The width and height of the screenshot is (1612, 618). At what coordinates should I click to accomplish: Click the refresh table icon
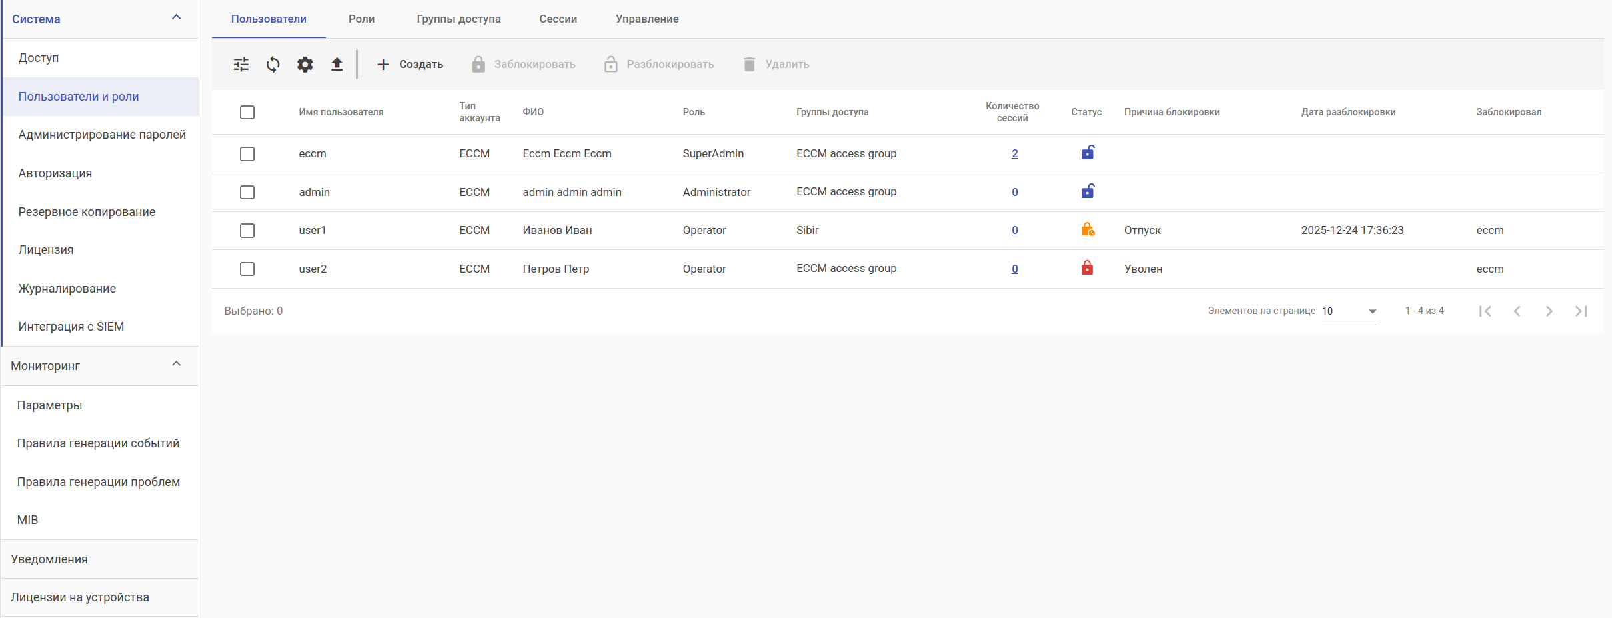(273, 65)
